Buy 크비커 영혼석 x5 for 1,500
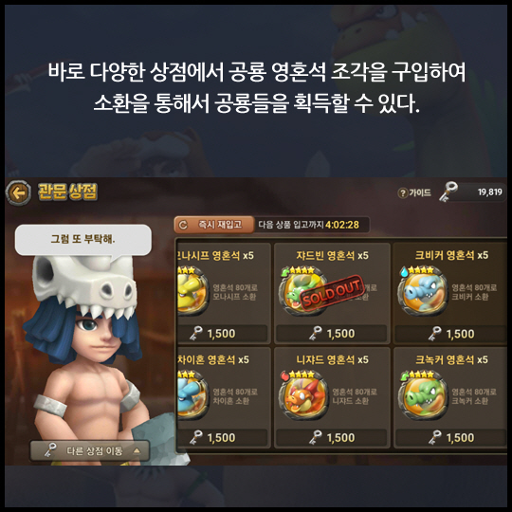Viewport: 512px width, 512px height. click(x=450, y=334)
